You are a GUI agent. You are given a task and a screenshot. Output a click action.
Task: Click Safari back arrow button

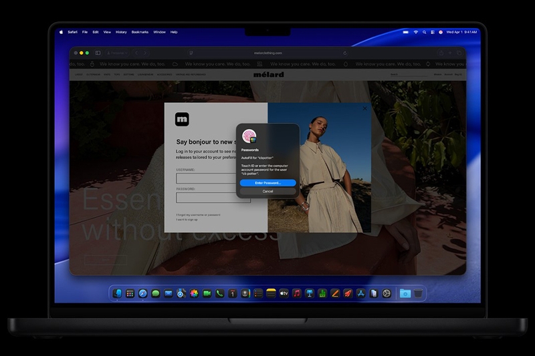point(136,53)
